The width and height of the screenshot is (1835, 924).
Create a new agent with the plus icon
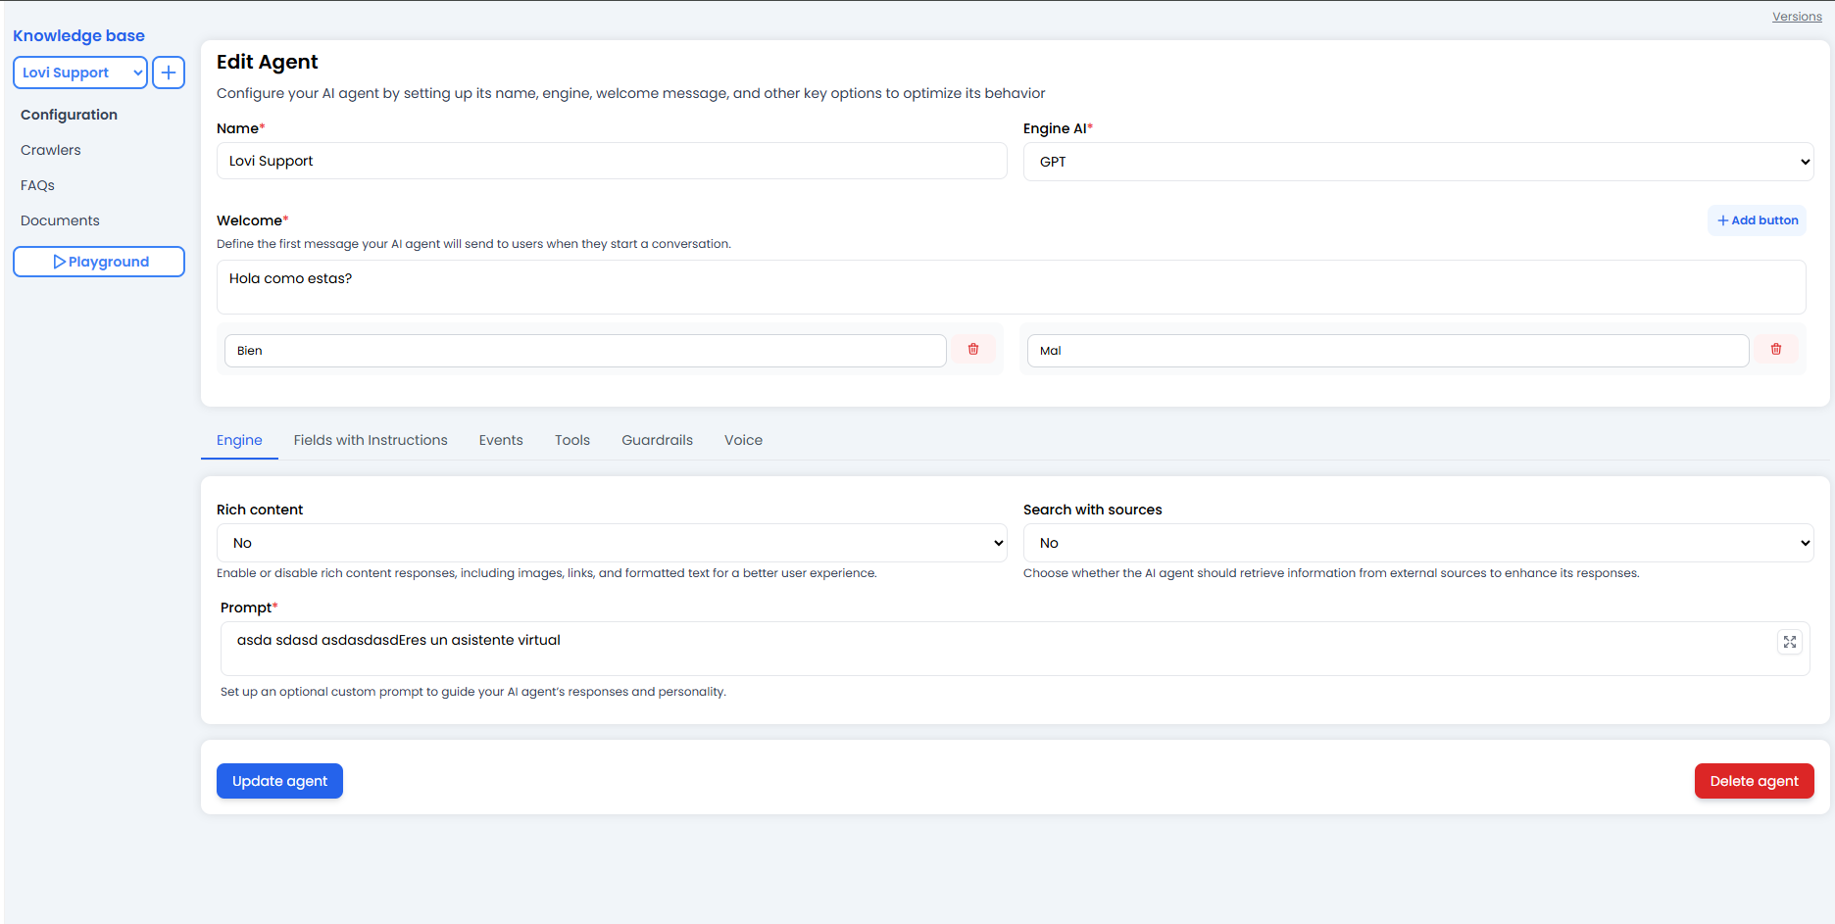click(x=168, y=72)
